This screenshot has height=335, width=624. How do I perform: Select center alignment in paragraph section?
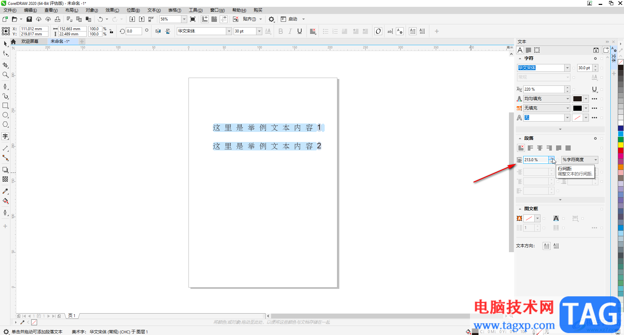540,148
